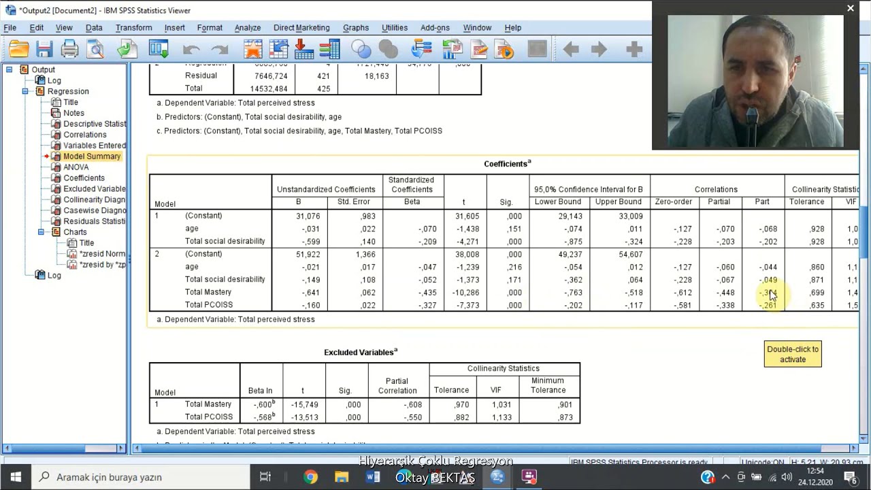Redo the action via toolbar arrow
The width and height of the screenshot is (871, 490).
(219, 49)
